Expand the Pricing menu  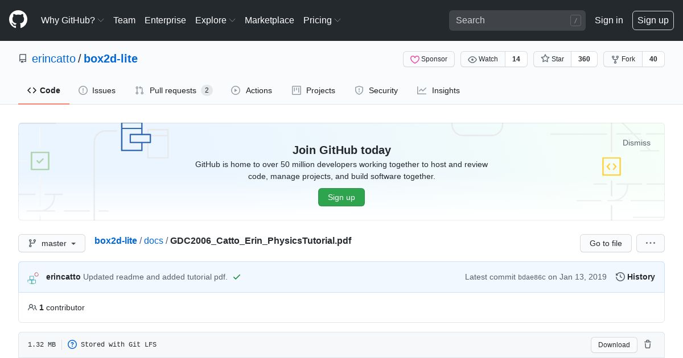click(x=322, y=20)
